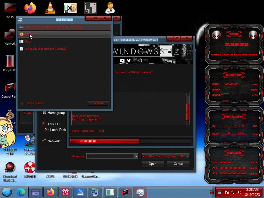The image size is (264, 198).
Task: Click the Start orb on taskbar
Action: (7, 192)
